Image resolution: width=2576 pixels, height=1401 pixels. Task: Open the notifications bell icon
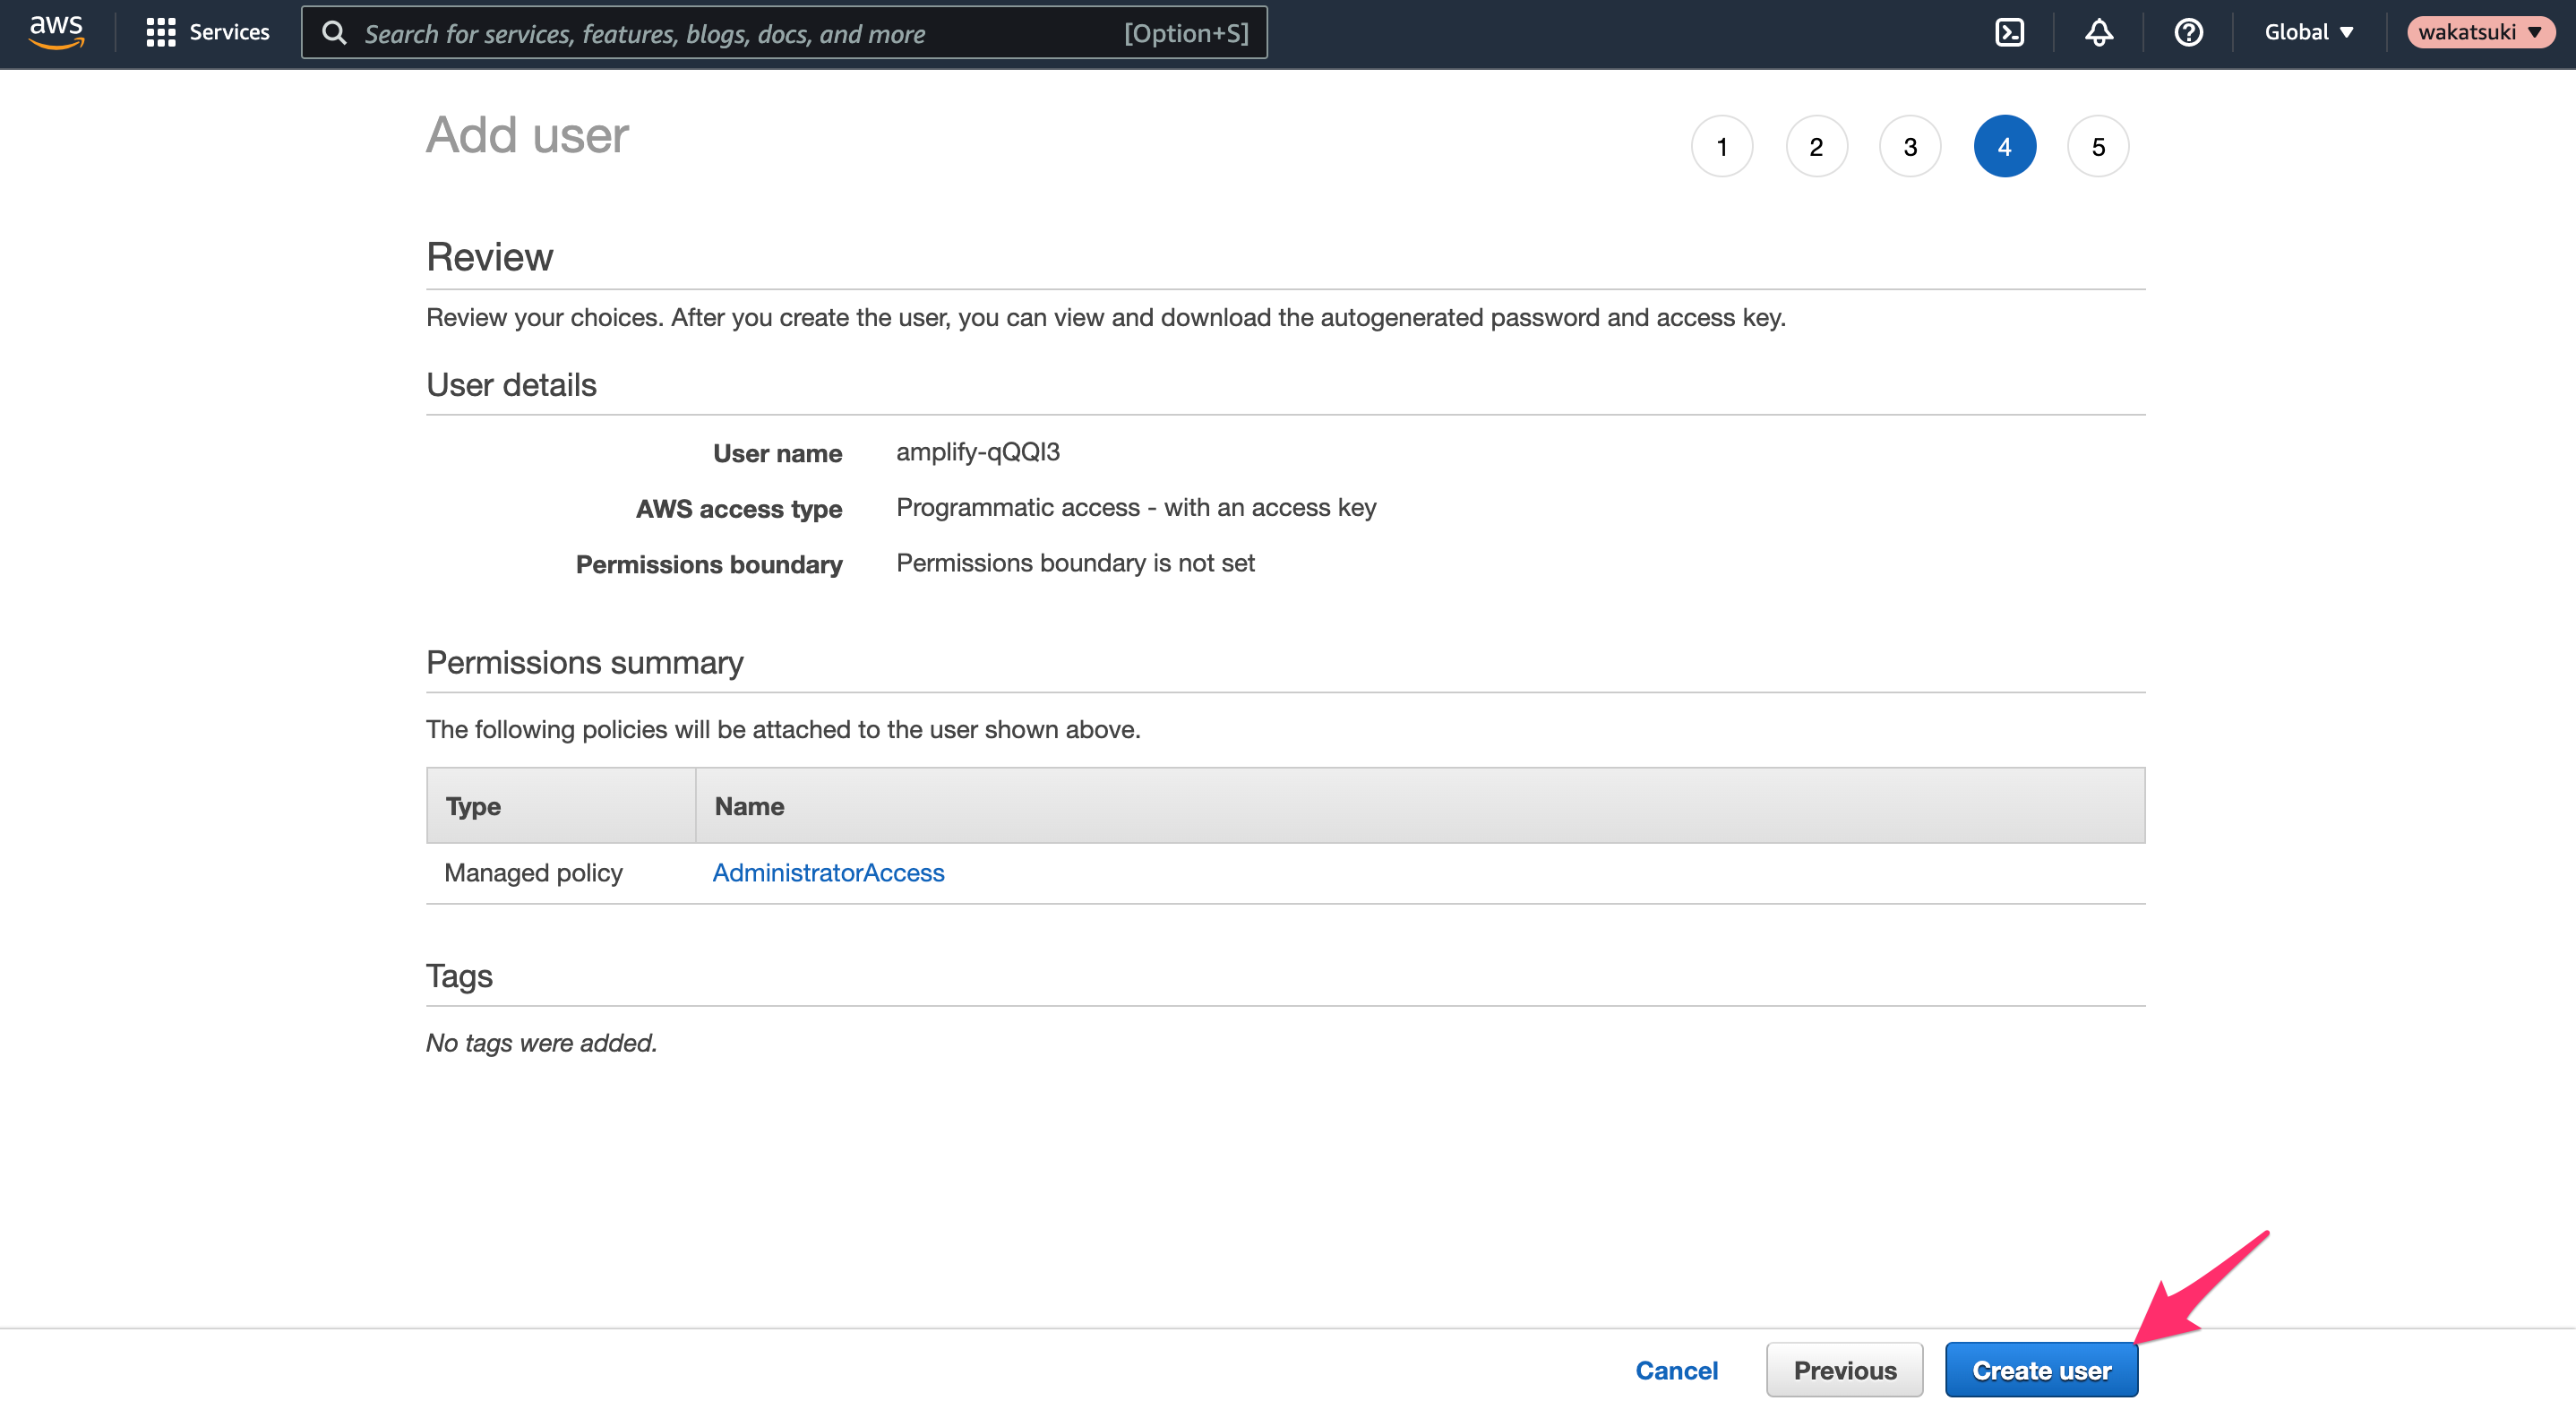(2099, 32)
